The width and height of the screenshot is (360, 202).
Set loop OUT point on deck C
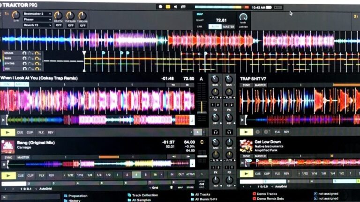click(x=181, y=174)
